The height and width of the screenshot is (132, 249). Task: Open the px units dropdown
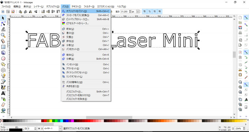(x=138, y=12)
